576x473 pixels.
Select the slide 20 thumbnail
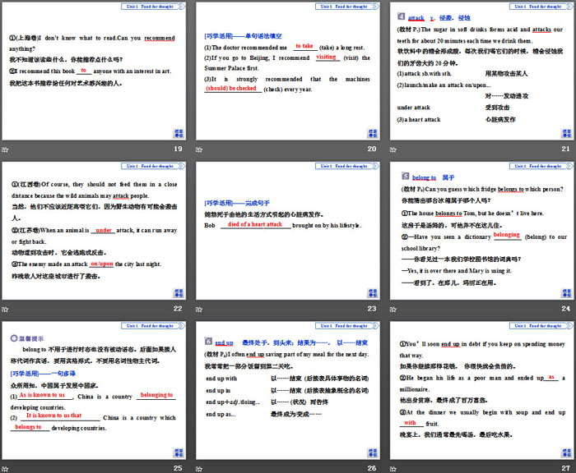288,71
